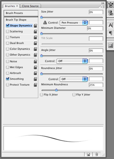Click the Size Jitter slider handle
Viewport: 114px width, 159px height.
click(42, 17)
